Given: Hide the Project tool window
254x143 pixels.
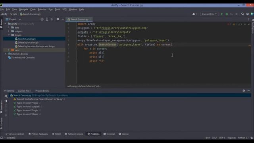Looking at the screenshot, I should click(x=63, y=19).
